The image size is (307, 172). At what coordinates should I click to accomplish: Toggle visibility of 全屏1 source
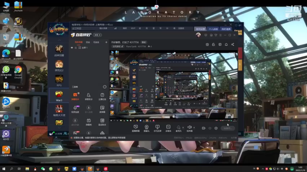(72, 47)
